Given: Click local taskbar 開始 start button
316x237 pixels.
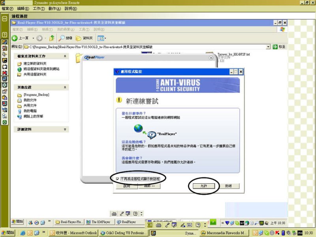Looking at the screenshot, I should [x=8, y=233].
